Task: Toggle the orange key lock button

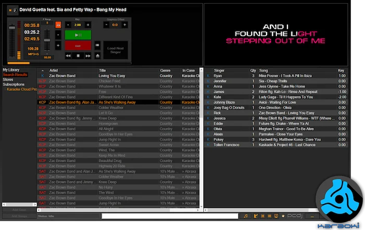Action: (58, 25)
